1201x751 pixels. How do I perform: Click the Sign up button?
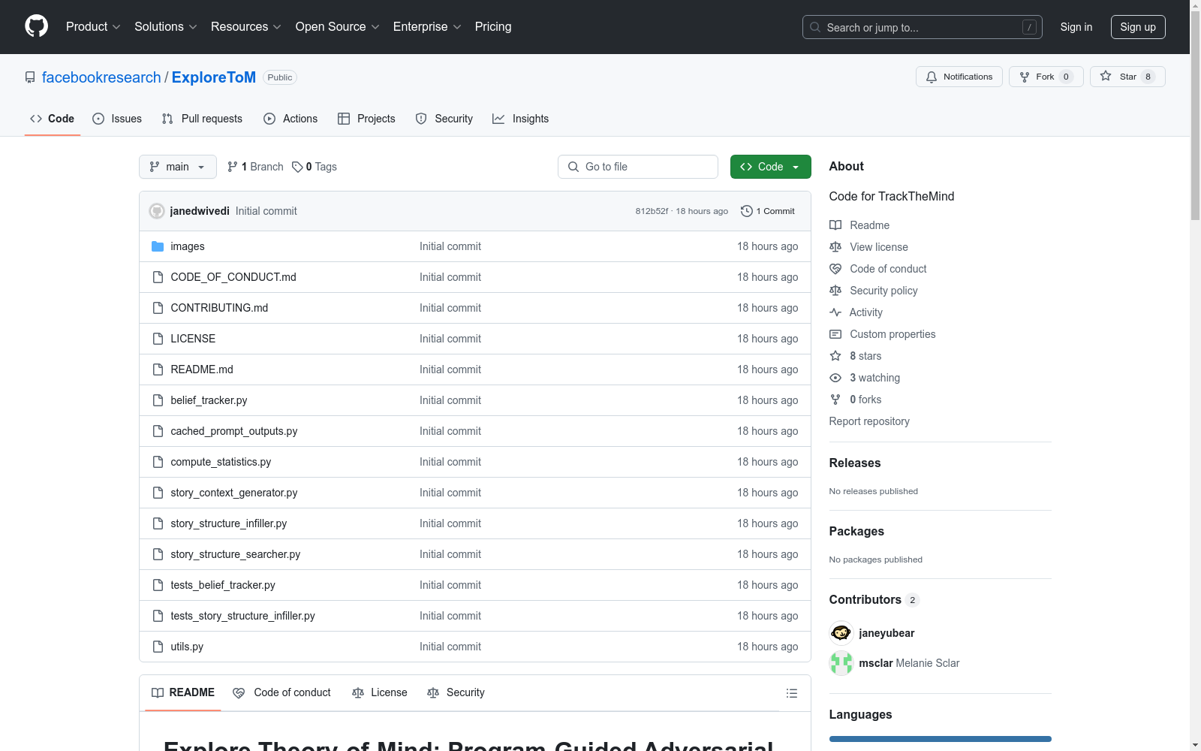(1138, 27)
